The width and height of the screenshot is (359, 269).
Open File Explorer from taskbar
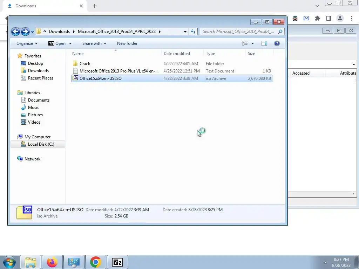31,262
